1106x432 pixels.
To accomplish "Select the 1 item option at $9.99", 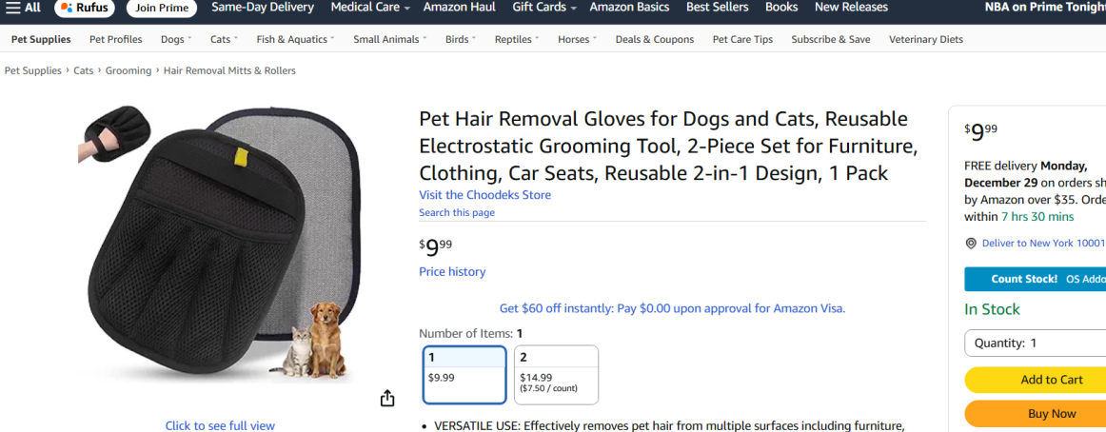I will click(x=464, y=374).
